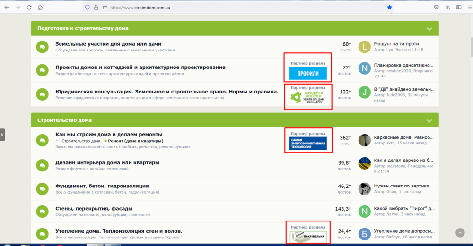Viewport: 473px width, 246px height.
Task: Collapse the Строительство дома category chevron
Action: [429, 121]
